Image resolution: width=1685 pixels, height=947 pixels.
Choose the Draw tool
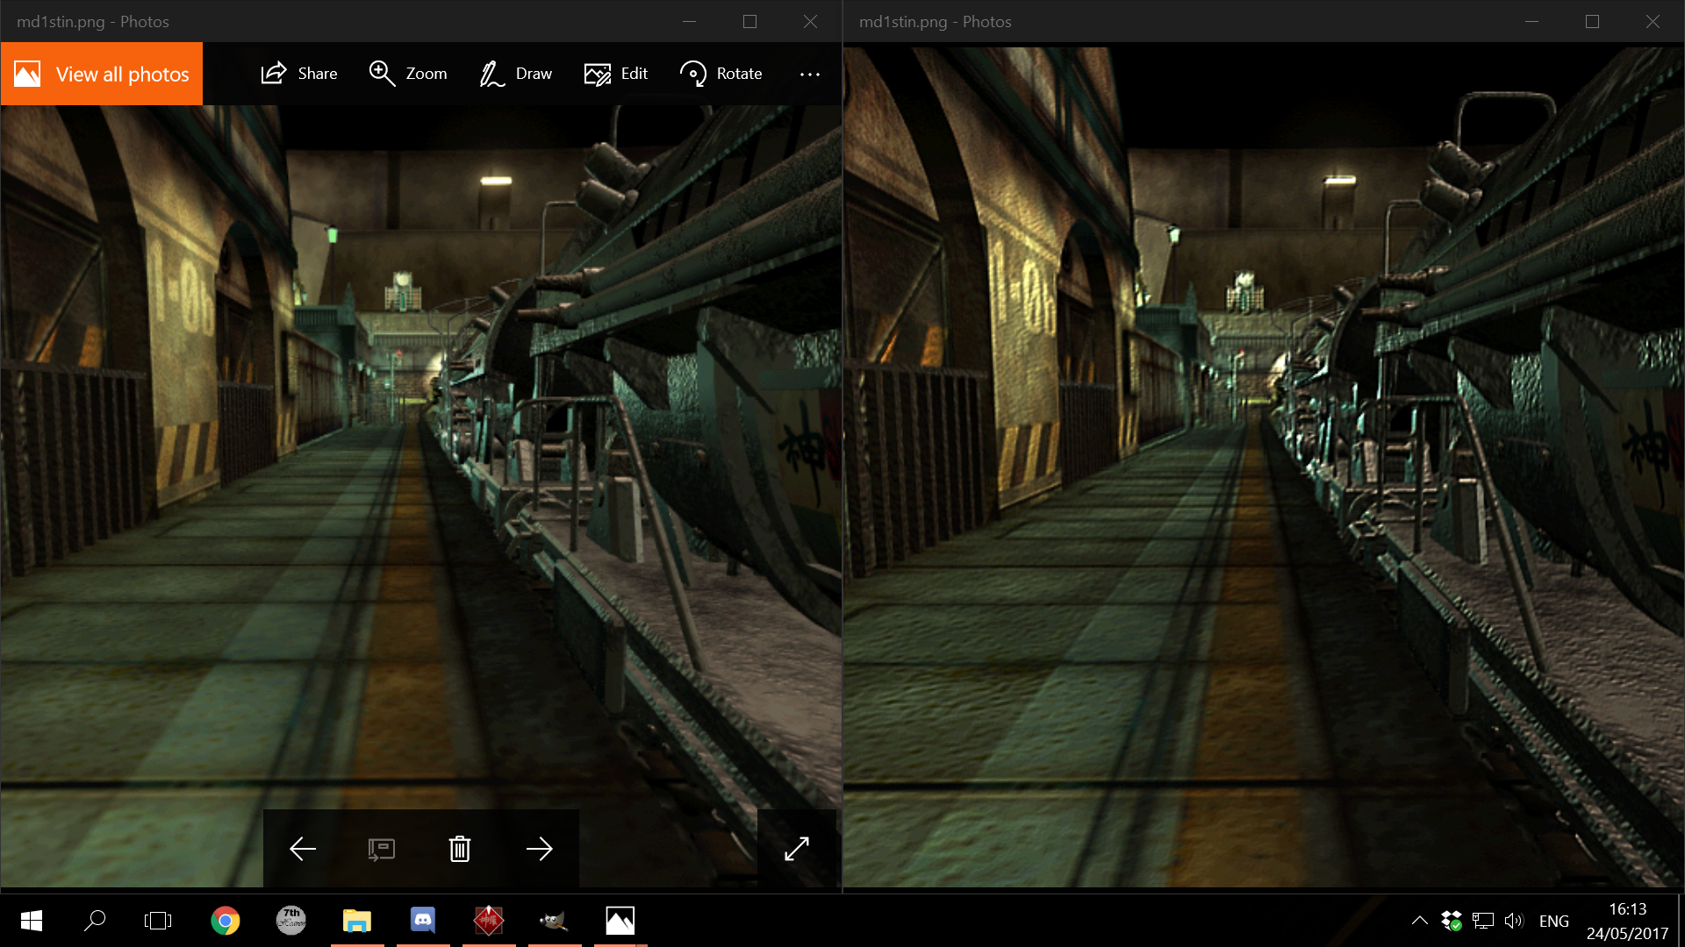click(x=516, y=74)
